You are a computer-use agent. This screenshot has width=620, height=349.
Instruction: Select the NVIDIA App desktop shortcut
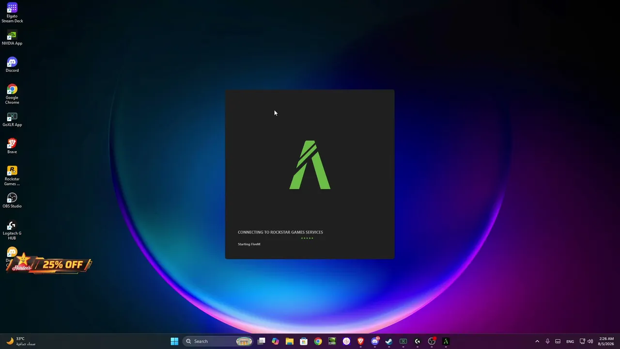click(12, 38)
